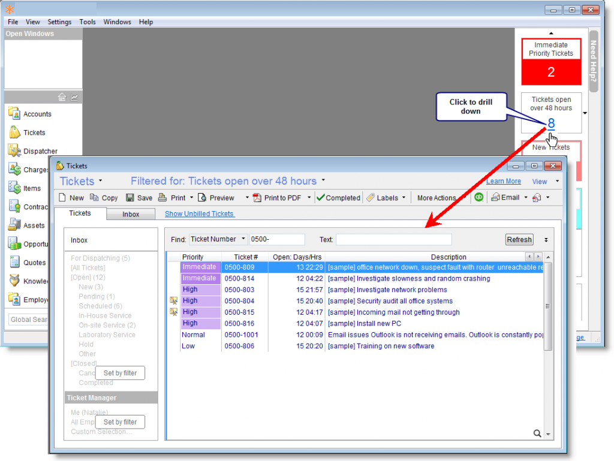Save the ticket using the Save icon
Image resolution: width=614 pixels, height=461 pixels.
(x=139, y=198)
